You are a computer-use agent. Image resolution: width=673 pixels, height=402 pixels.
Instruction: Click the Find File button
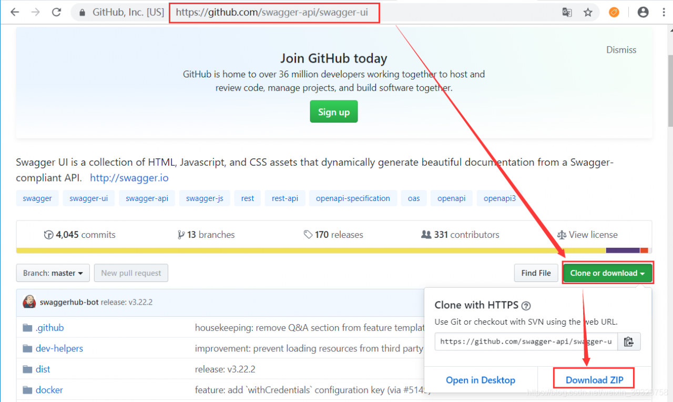tap(536, 273)
